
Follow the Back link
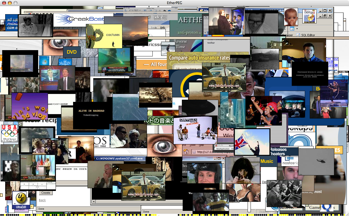(42, 200)
